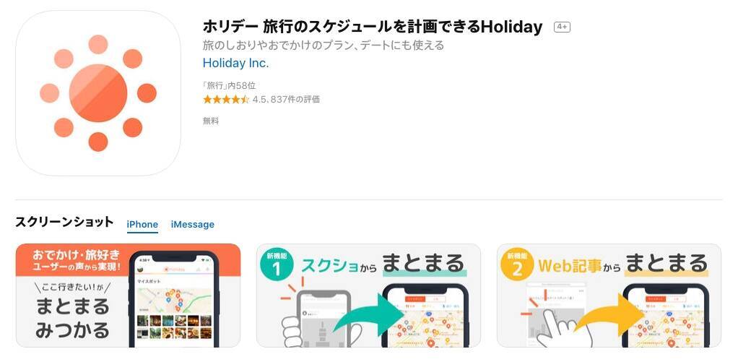Click the yellow curved arrow graphic
This screenshot has width=738, height=362.
[610, 314]
